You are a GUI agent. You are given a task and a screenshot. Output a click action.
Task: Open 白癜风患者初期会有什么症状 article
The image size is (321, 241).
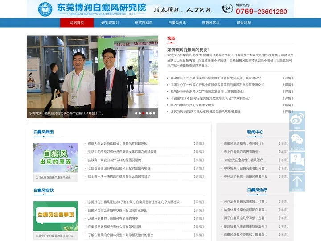tap(115, 227)
